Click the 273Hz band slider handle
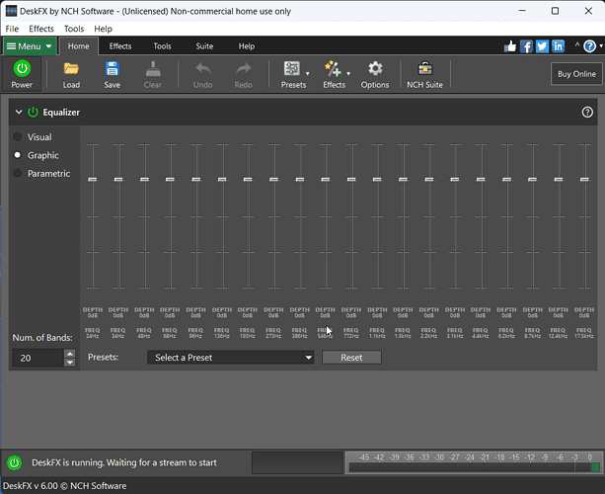Screen dimensions: 605x494 pos(274,179)
